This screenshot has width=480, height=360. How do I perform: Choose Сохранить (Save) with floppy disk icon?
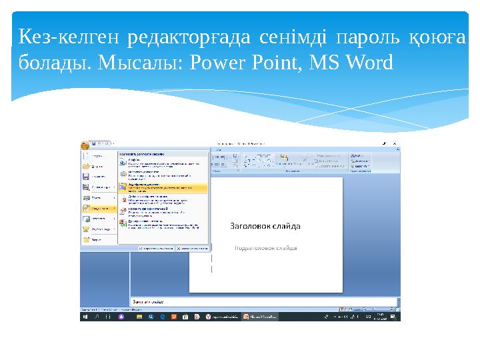99,177
